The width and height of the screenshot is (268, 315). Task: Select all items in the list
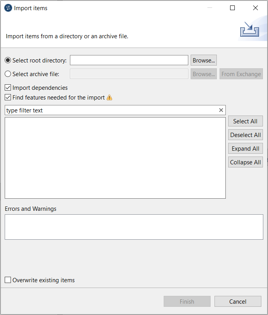pos(245,121)
